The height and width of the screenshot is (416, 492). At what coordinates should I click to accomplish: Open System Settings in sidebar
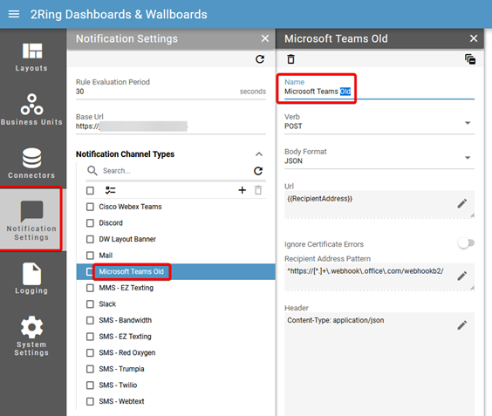click(x=31, y=336)
